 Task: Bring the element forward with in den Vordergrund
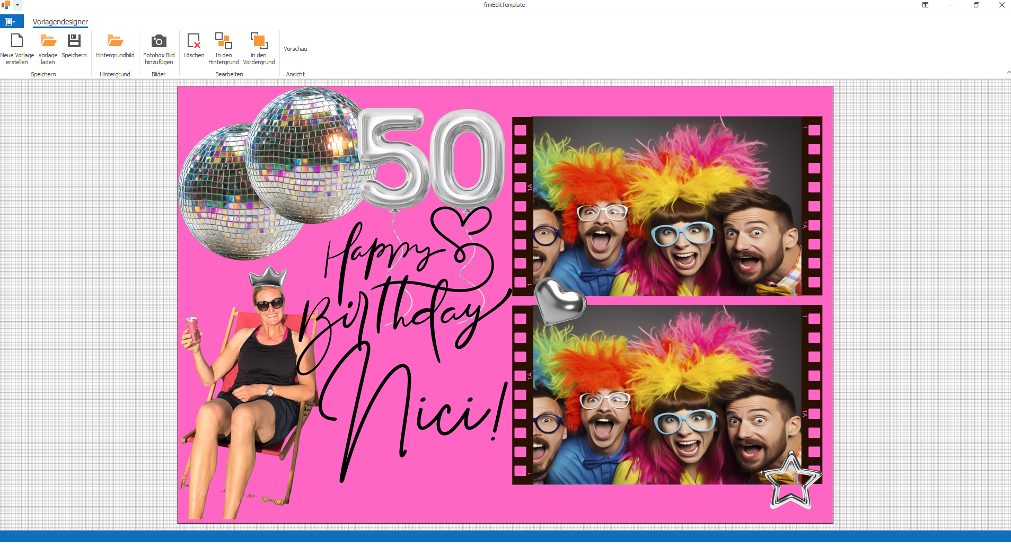pos(259,41)
